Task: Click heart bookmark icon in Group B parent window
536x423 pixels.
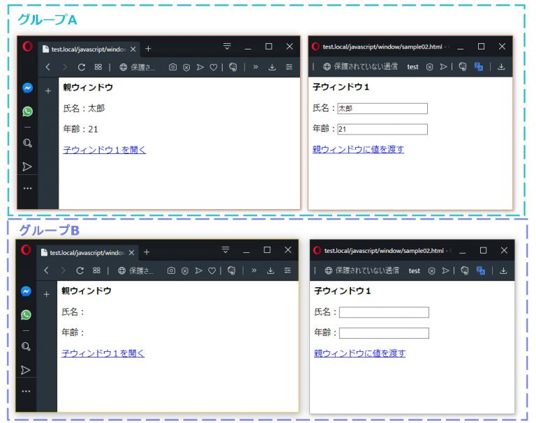Action: pos(212,270)
